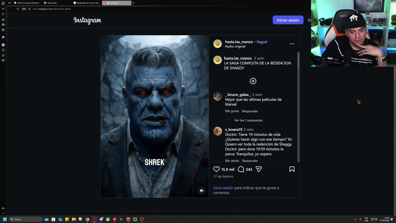Open the volume control in the system tray
The image size is (396, 223).
pyautogui.click(x=376, y=219)
